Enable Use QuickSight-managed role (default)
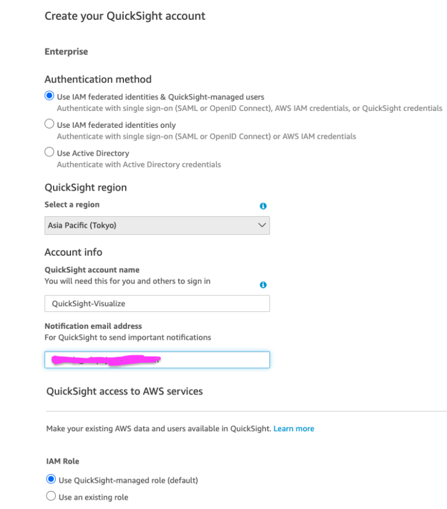This screenshot has height=509, width=447. click(49, 479)
